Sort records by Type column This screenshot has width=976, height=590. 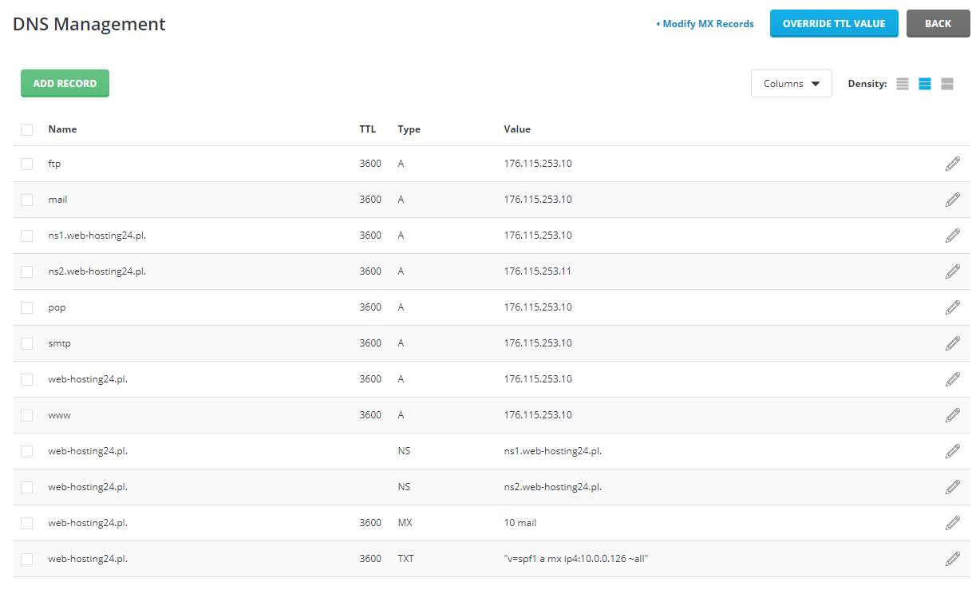[x=409, y=129]
